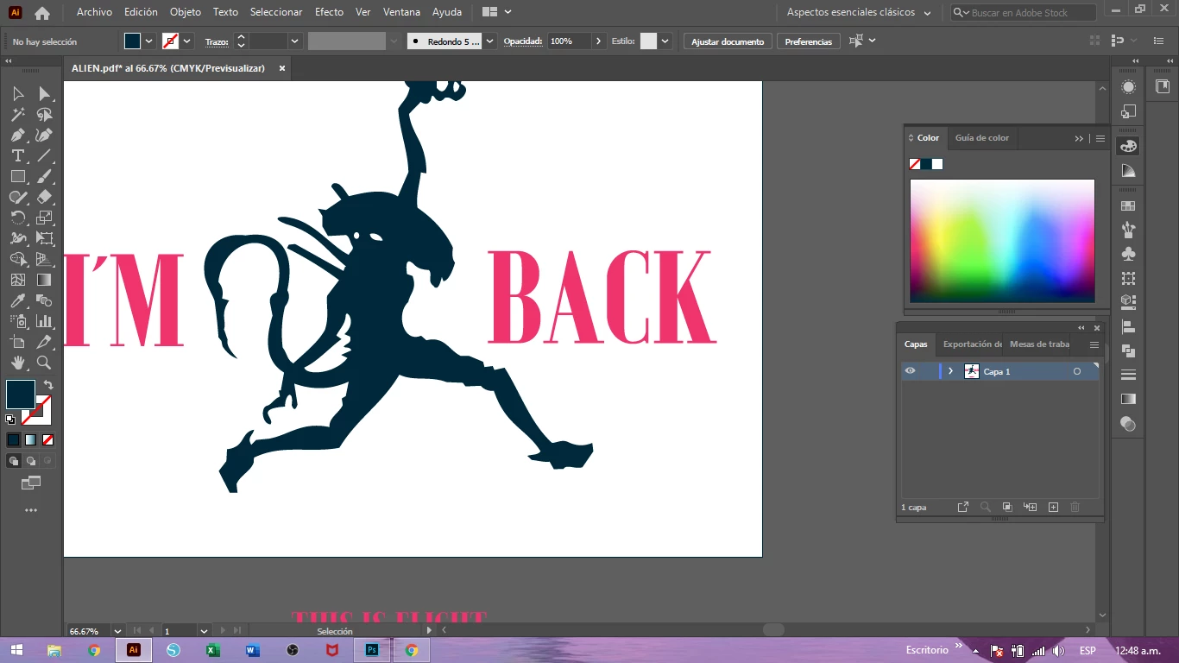Select the Hand tool

pos(18,363)
